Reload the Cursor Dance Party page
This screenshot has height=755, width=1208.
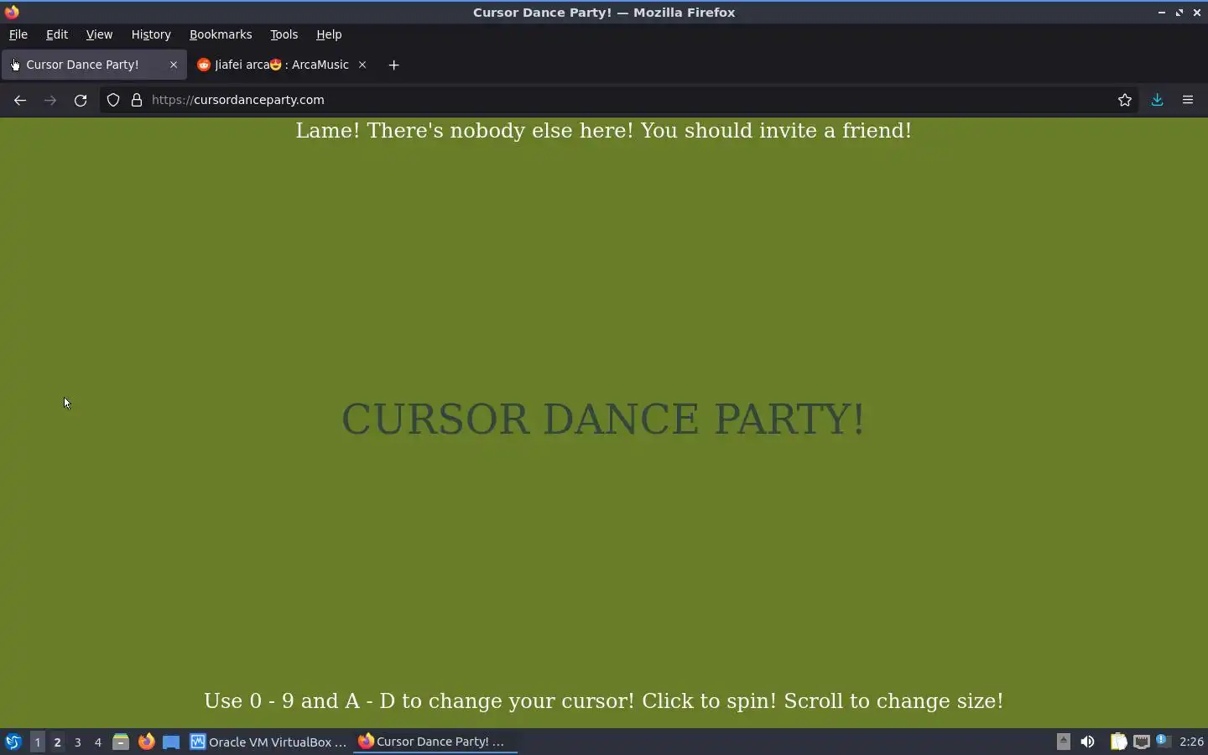(x=81, y=100)
